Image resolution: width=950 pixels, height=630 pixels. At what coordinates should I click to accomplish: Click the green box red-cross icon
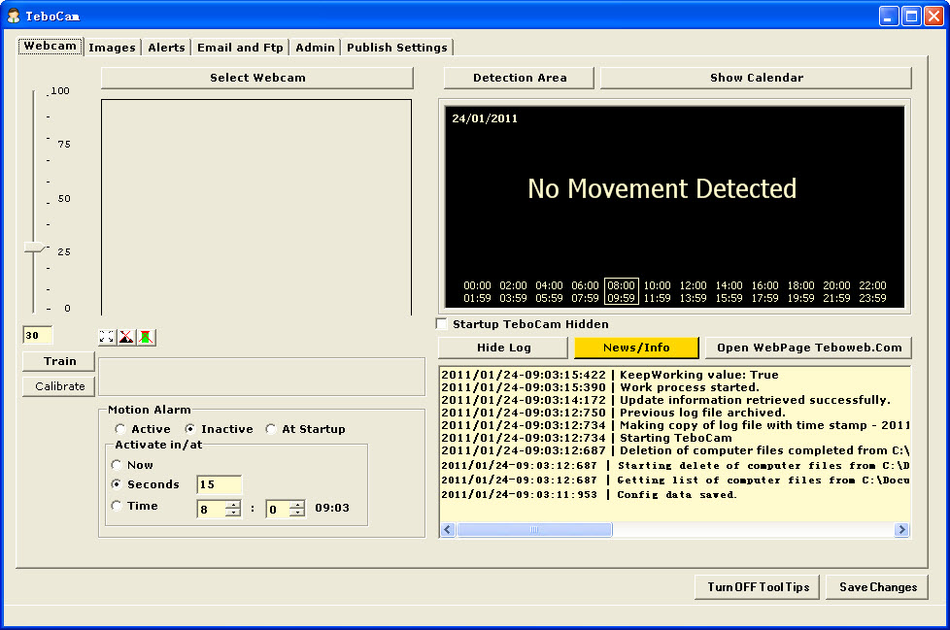(146, 337)
